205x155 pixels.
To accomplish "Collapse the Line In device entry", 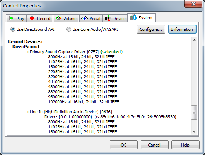I will (28, 112).
